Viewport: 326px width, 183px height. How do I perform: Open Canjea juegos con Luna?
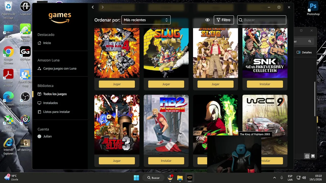pos(57,68)
